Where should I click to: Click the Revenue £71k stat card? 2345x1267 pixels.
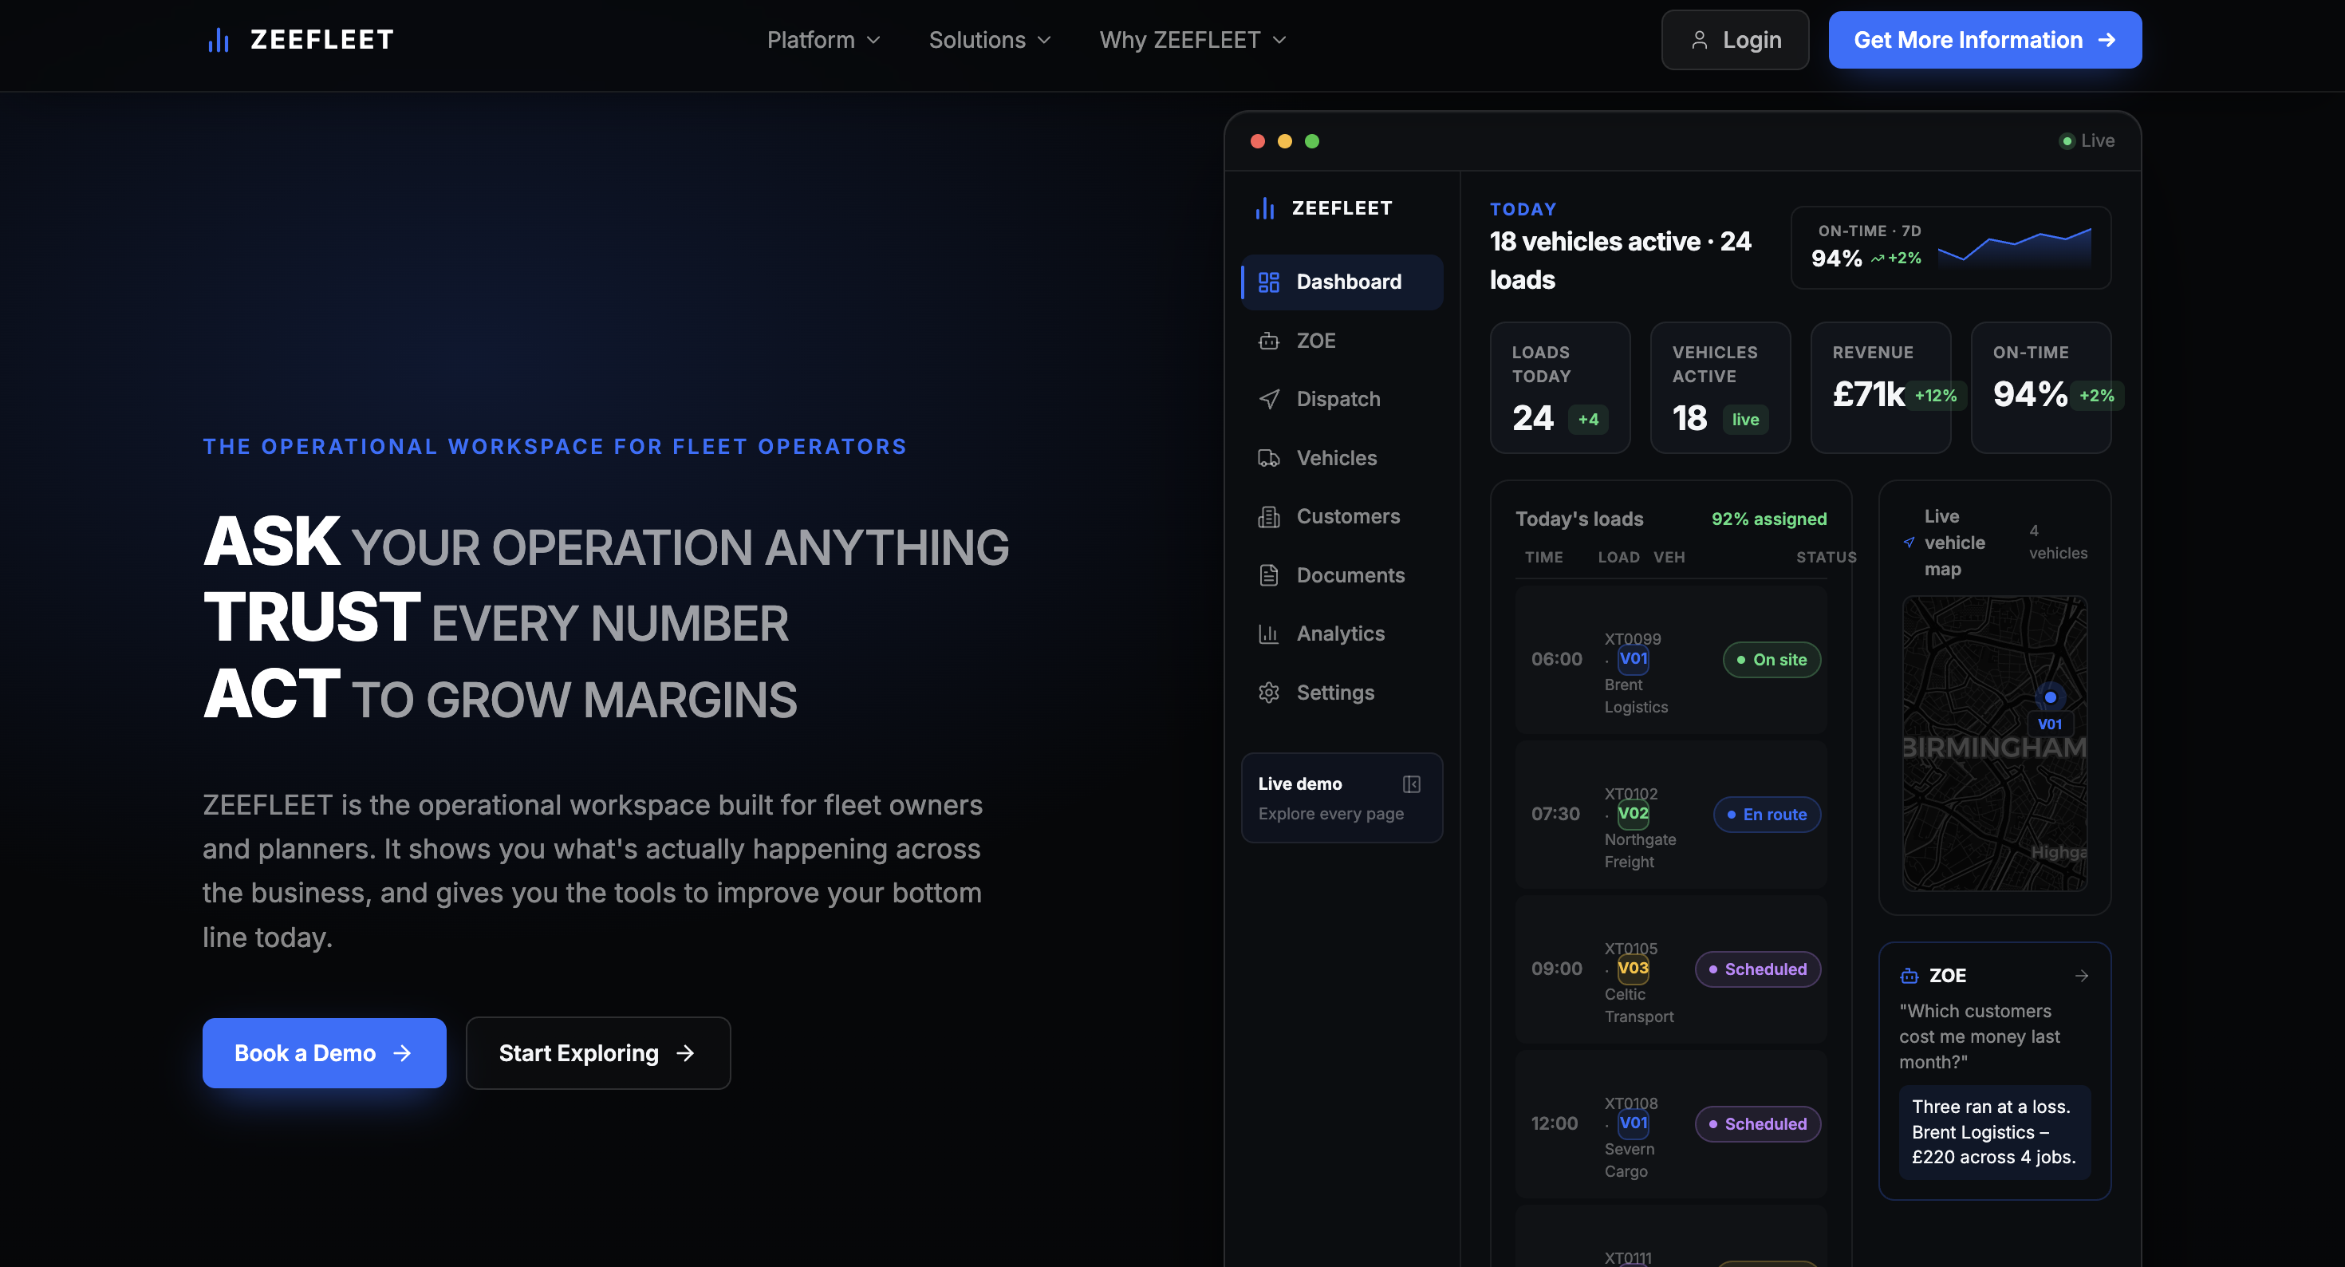(x=1880, y=387)
